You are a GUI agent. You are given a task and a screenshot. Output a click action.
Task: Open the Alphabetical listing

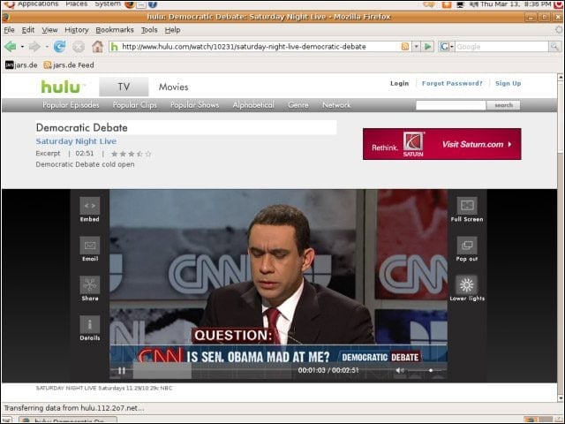(253, 105)
